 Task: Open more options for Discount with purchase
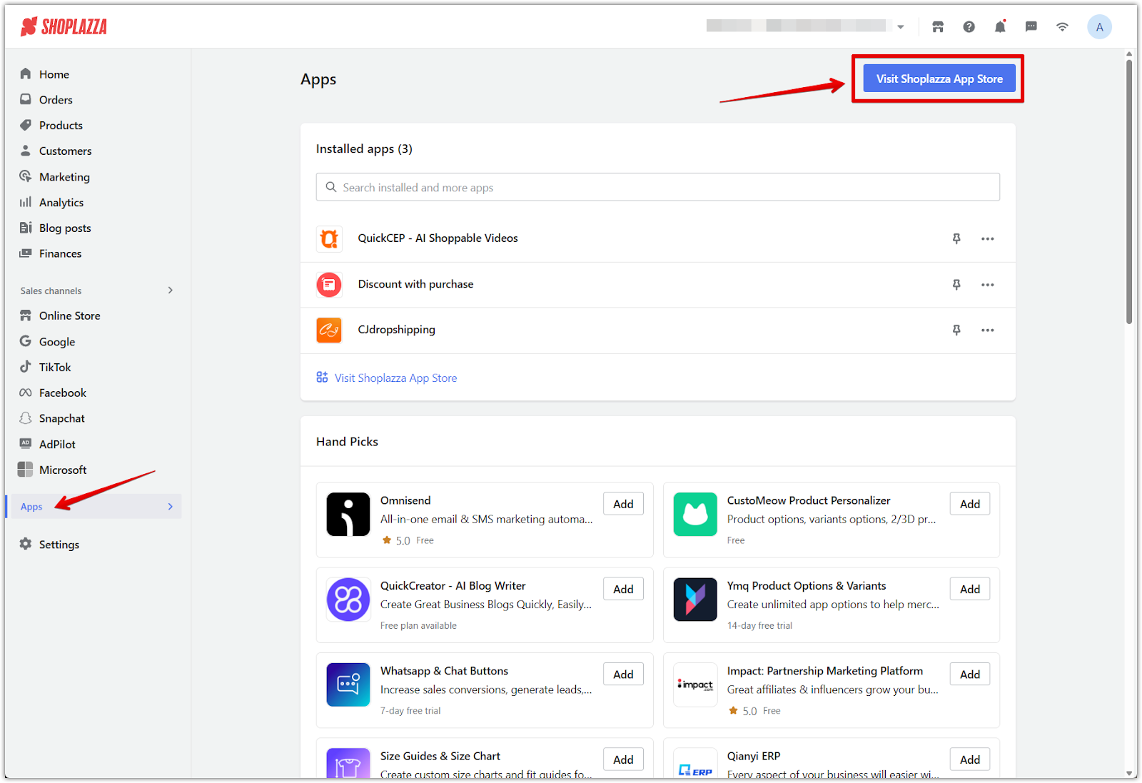pyautogui.click(x=988, y=285)
